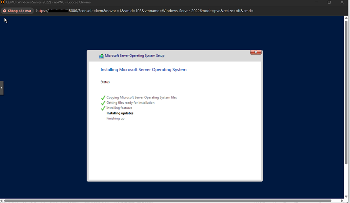Click the Setup icon in dialog title bar
The height and width of the screenshot is (203, 350).
[101, 56]
